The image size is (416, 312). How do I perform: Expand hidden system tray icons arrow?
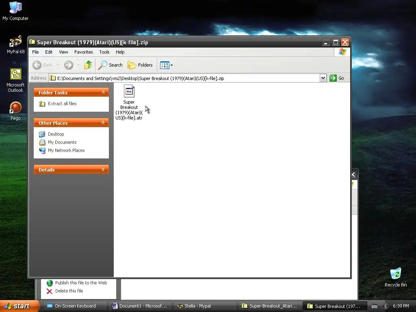386,306
